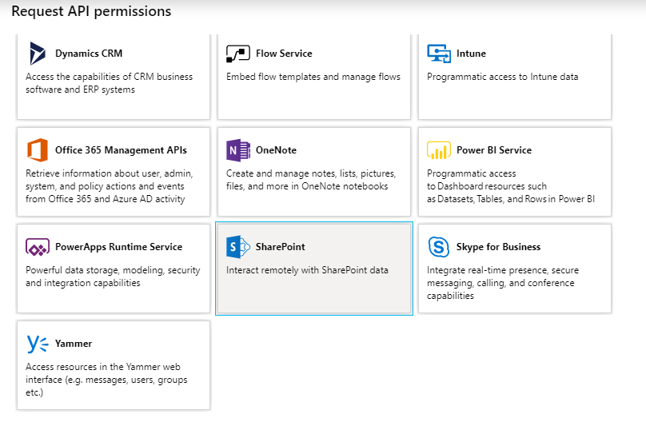646x422 pixels.
Task: Click the blue SharePoint icon
Action: click(237, 247)
